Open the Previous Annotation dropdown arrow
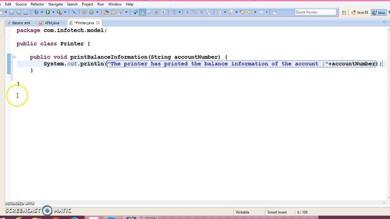390x219 pixels. tap(236, 12)
